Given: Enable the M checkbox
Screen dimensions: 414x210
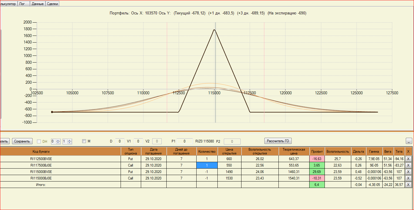Looking at the screenshot, I should [84, 141].
